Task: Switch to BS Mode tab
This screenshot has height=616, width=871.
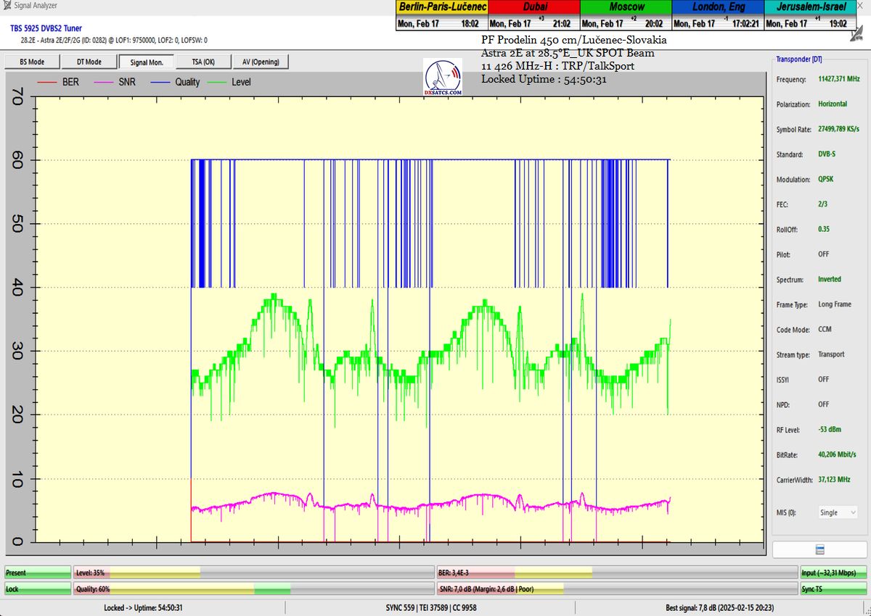Action: [31, 62]
